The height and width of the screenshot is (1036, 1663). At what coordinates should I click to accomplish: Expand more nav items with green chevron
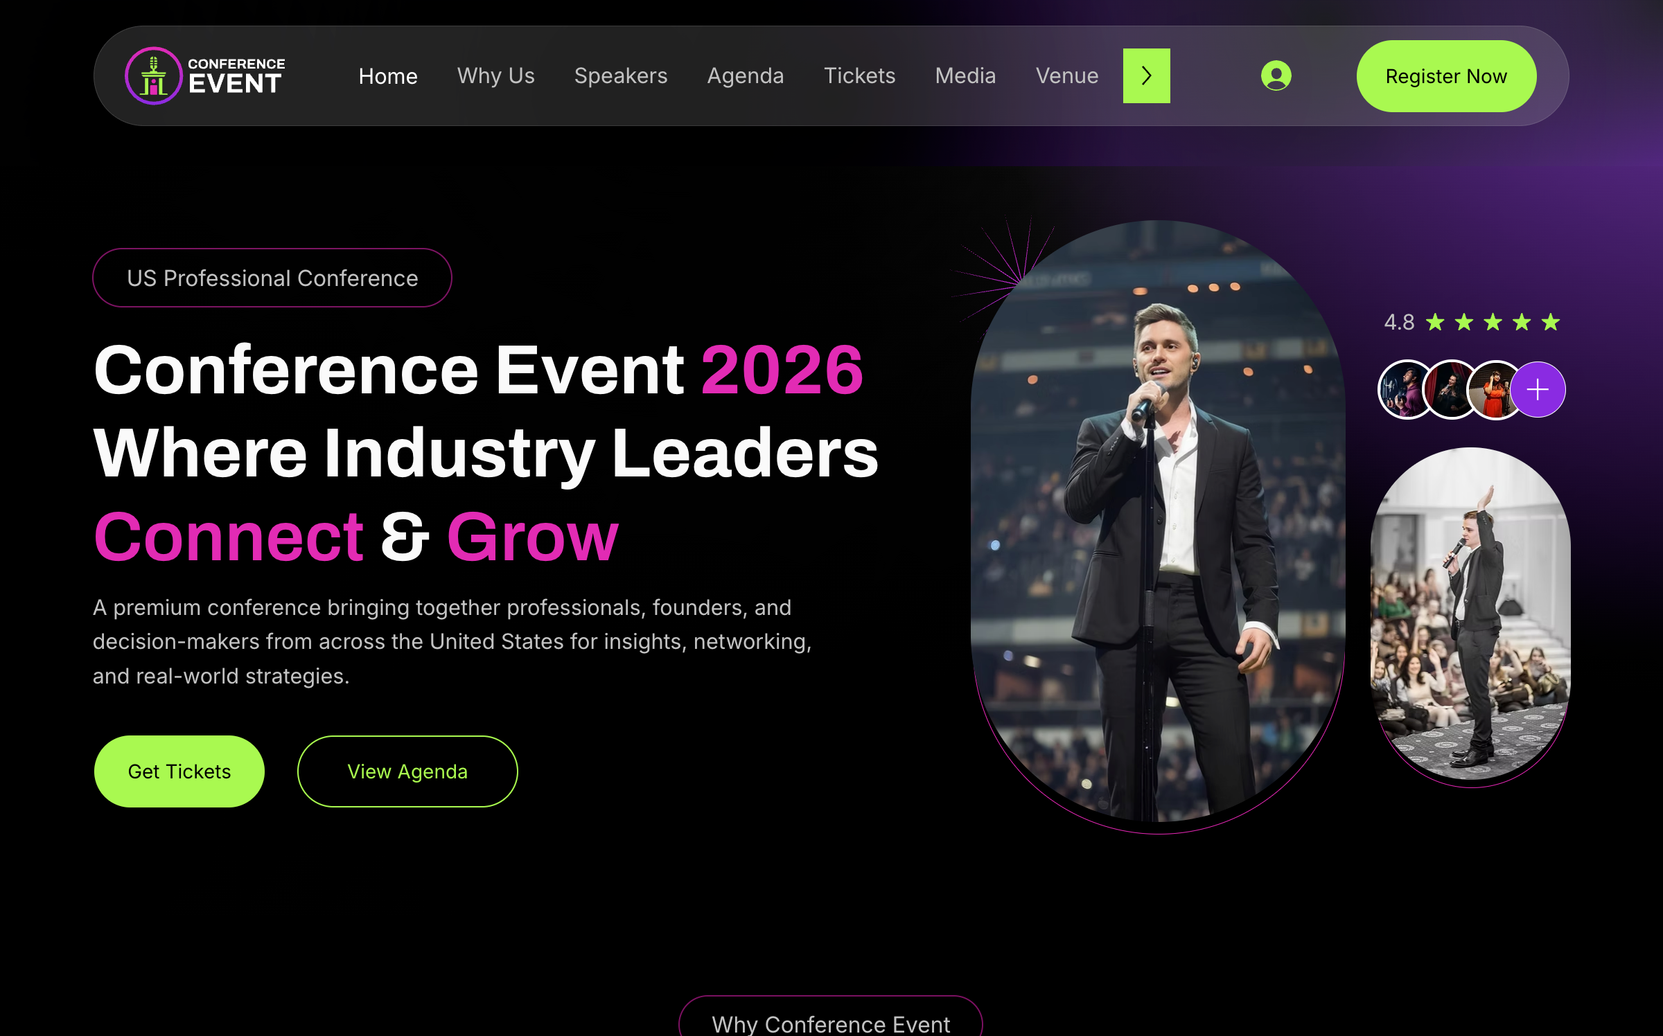click(1147, 75)
